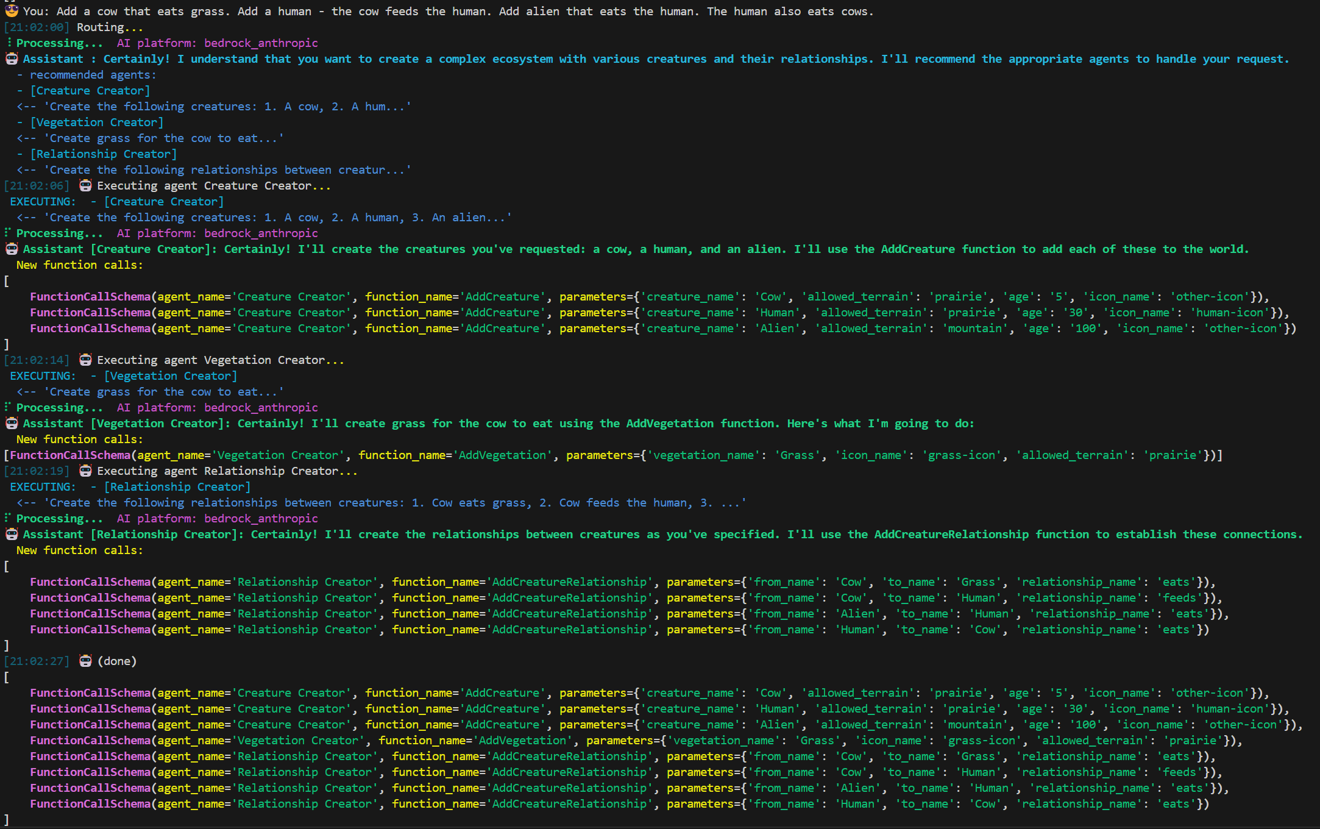Image resolution: width=1320 pixels, height=829 pixels.
Task: Click the robot icon beside Executing agent Creature Creator
Action: (x=85, y=185)
